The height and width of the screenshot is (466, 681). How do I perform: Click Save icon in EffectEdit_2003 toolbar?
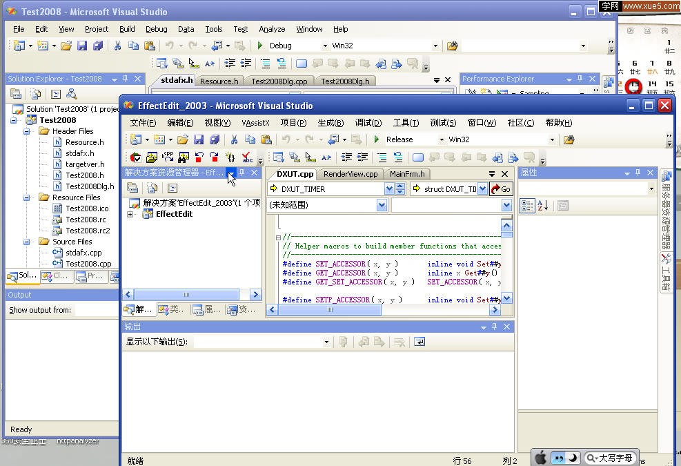199,139
